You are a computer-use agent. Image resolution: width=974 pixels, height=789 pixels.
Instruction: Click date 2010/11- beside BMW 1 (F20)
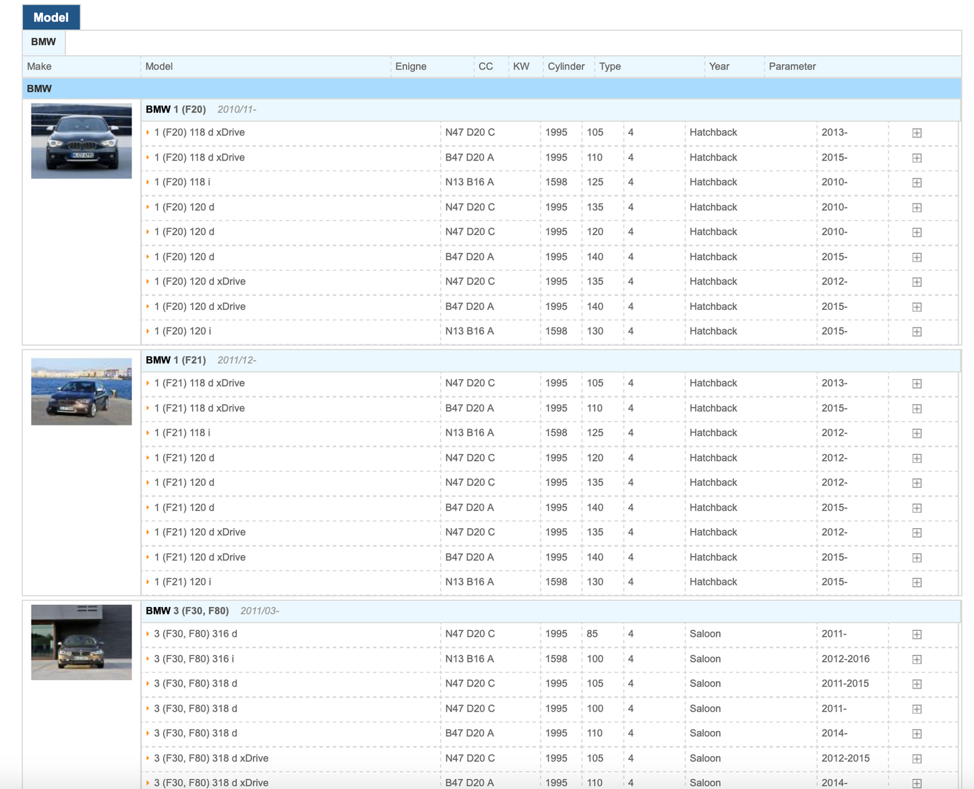(x=237, y=109)
